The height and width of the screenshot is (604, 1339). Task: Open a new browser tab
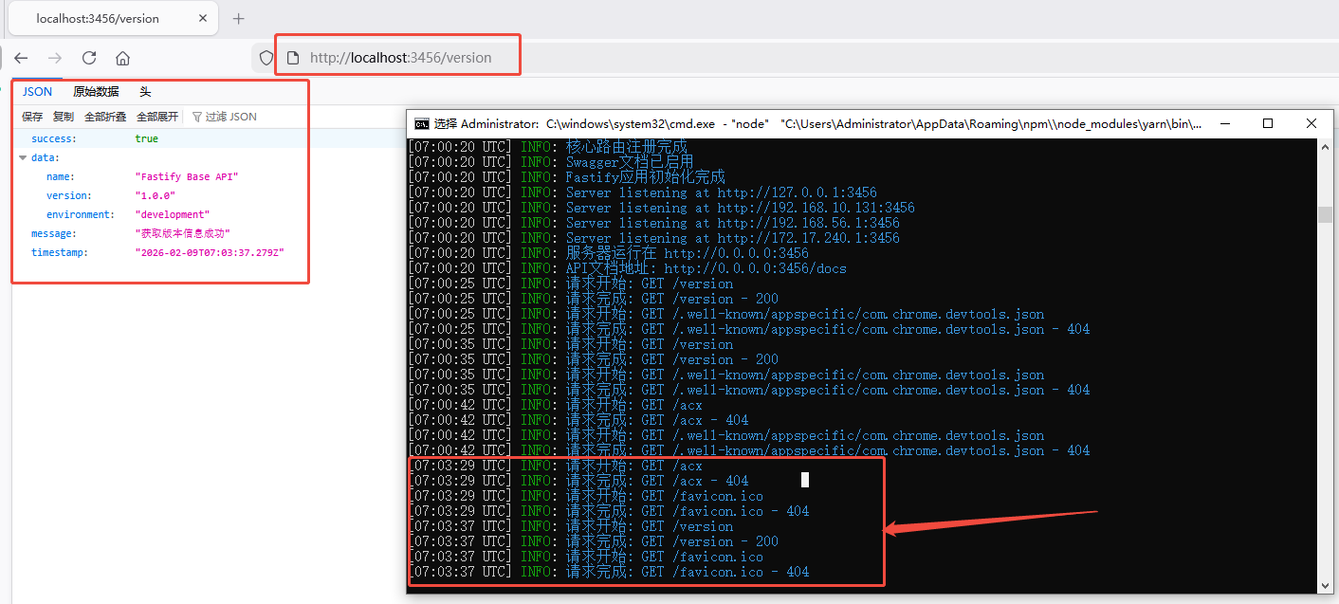pyautogui.click(x=239, y=18)
